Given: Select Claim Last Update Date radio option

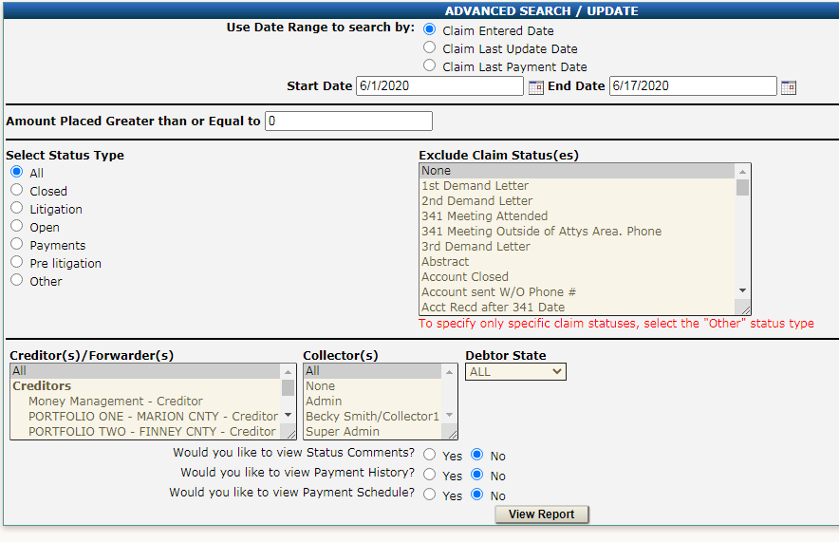Looking at the screenshot, I should point(429,47).
